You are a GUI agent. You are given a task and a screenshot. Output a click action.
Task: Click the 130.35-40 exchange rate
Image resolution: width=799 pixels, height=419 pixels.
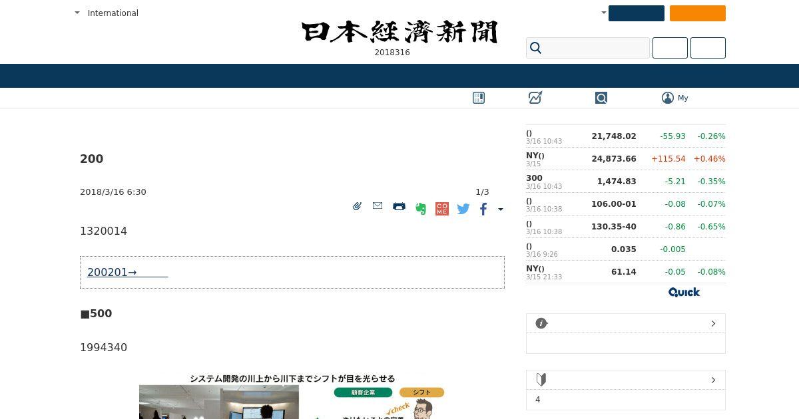pyautogui.click(x=614, y=227)
